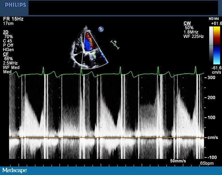Select the grayscale bar beside color scale
This screenshot has width=222, height=175.
pos(211,45)
